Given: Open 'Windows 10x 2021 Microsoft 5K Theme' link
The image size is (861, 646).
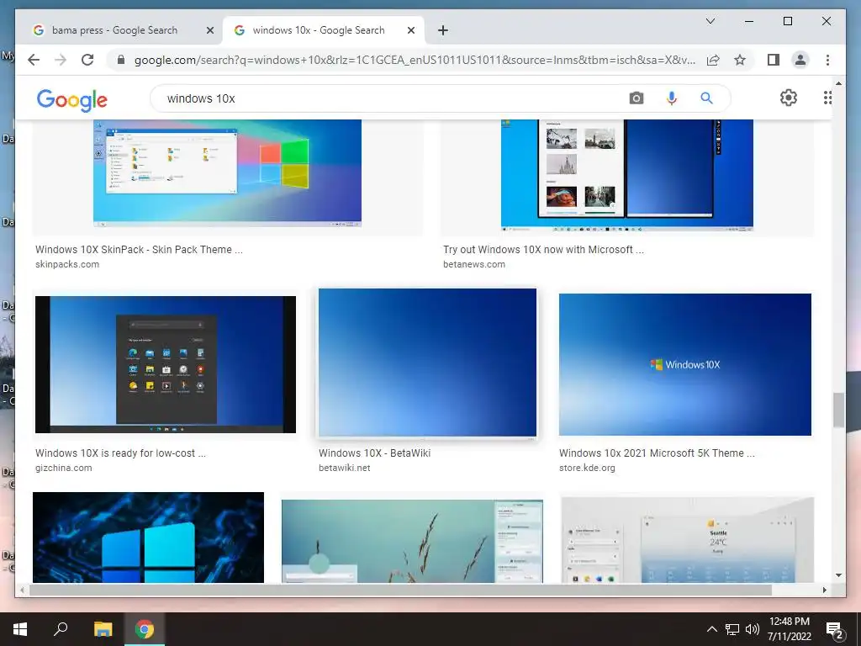Looking at the screenshot, I should (657, 453).
